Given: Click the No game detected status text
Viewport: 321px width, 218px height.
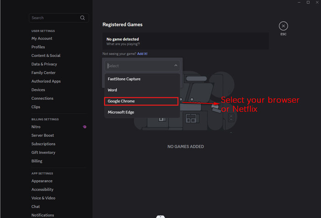Looking at the screenshot, I should 122,39.
